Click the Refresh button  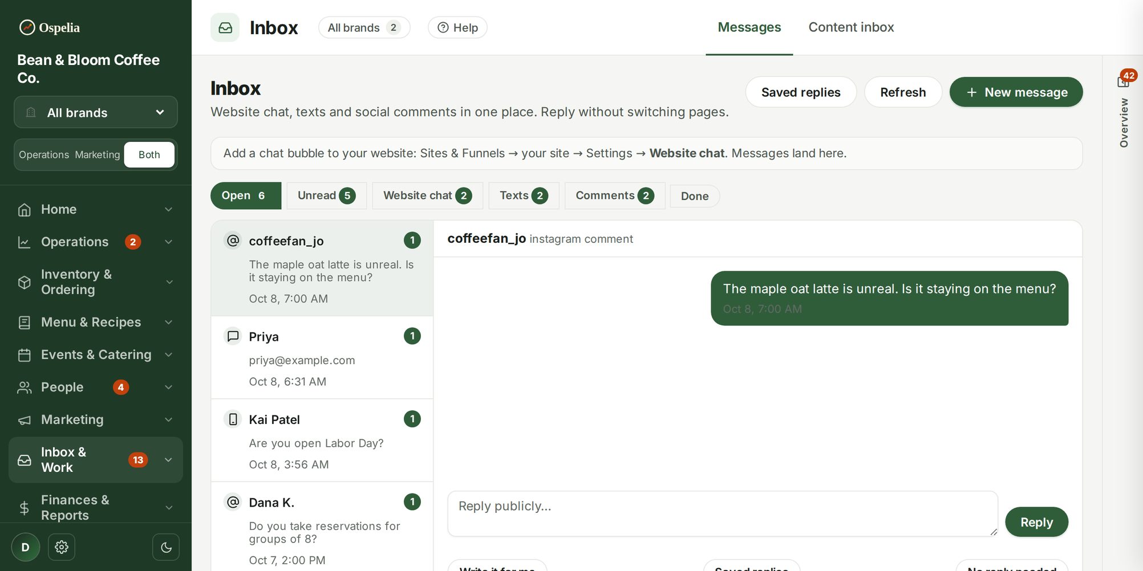[903, 92]
